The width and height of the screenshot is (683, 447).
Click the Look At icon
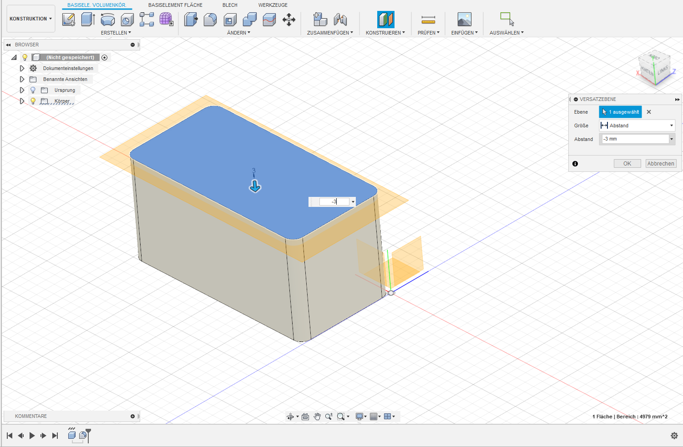[305, 417]
